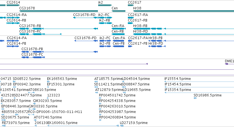234x127 pixels.
Task: Click the Hr38-PD protein label
Action: [156, 44]
